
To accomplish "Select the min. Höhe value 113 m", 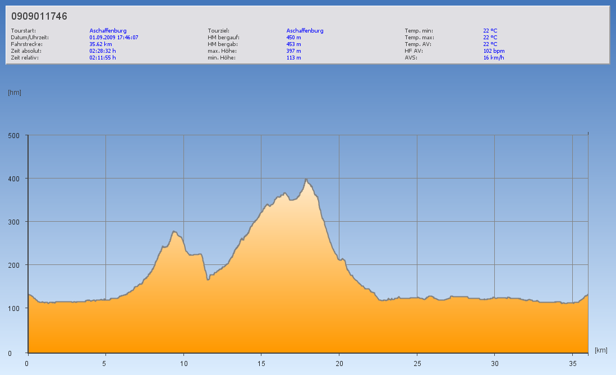I will [x=293, y=57].
